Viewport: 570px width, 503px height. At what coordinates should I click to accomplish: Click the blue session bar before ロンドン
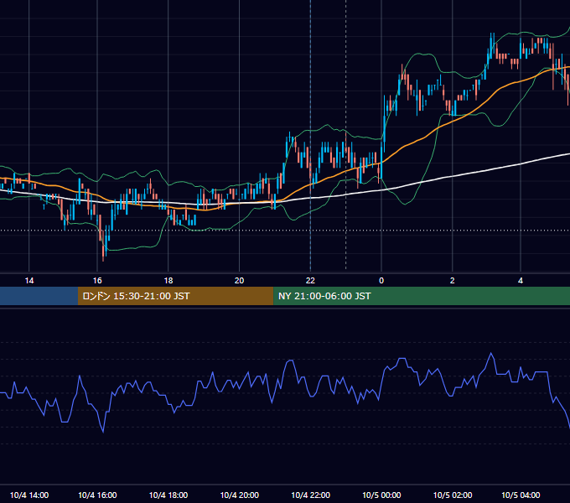(39, 296)
